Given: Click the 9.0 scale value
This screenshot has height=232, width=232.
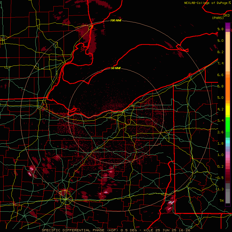Looking at the screenshot, I should 220,40.
